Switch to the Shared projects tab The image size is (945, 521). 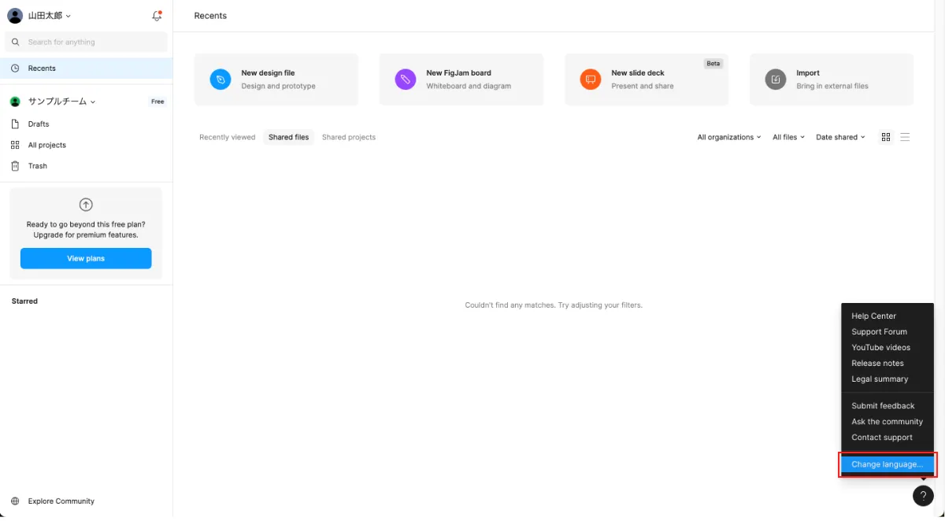(349, 137)
